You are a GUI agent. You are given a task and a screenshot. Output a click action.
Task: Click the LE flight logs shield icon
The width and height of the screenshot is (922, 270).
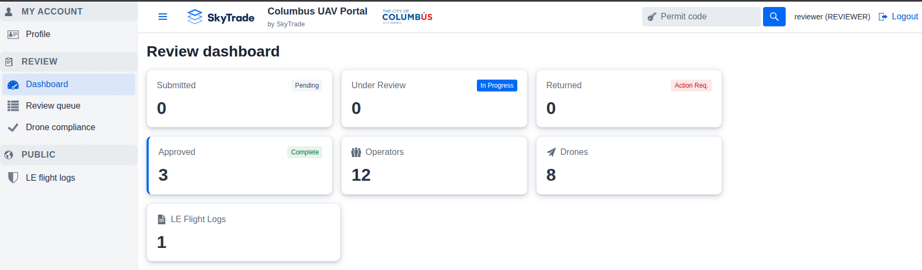13,177
